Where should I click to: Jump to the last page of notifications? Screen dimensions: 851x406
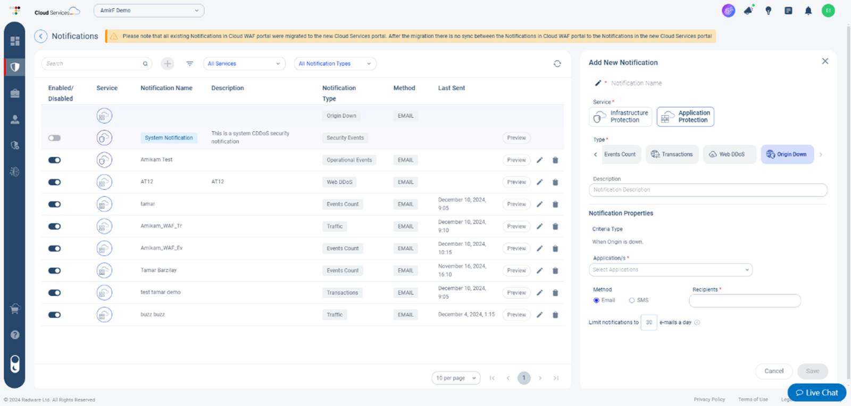click(556, 378)
